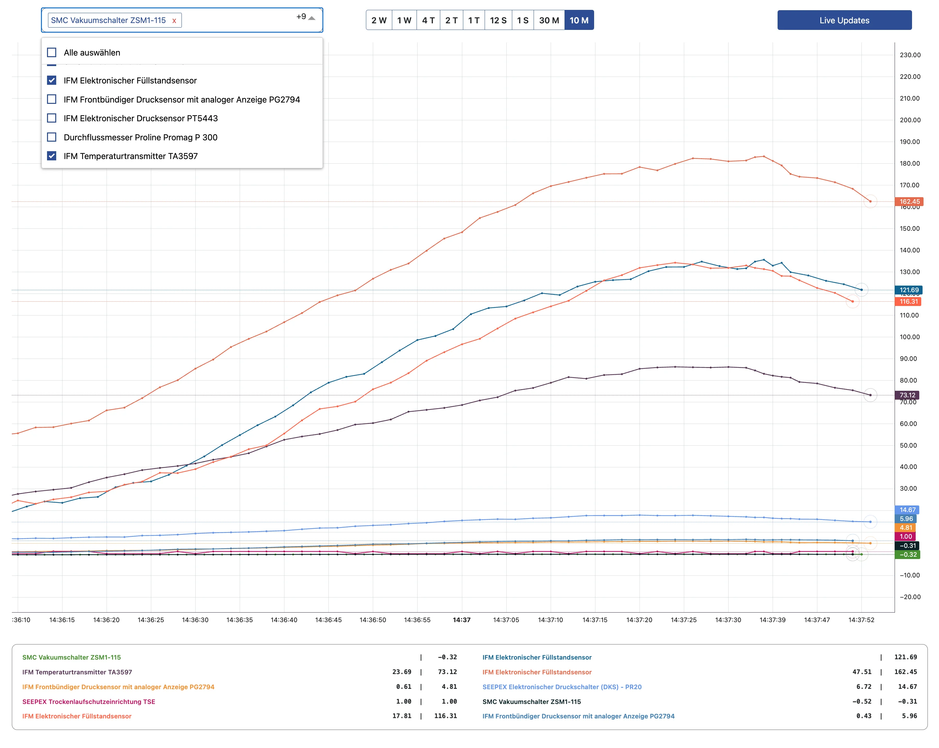
Task: Click the 121.69 blue value label
Action: click(909, 290)
